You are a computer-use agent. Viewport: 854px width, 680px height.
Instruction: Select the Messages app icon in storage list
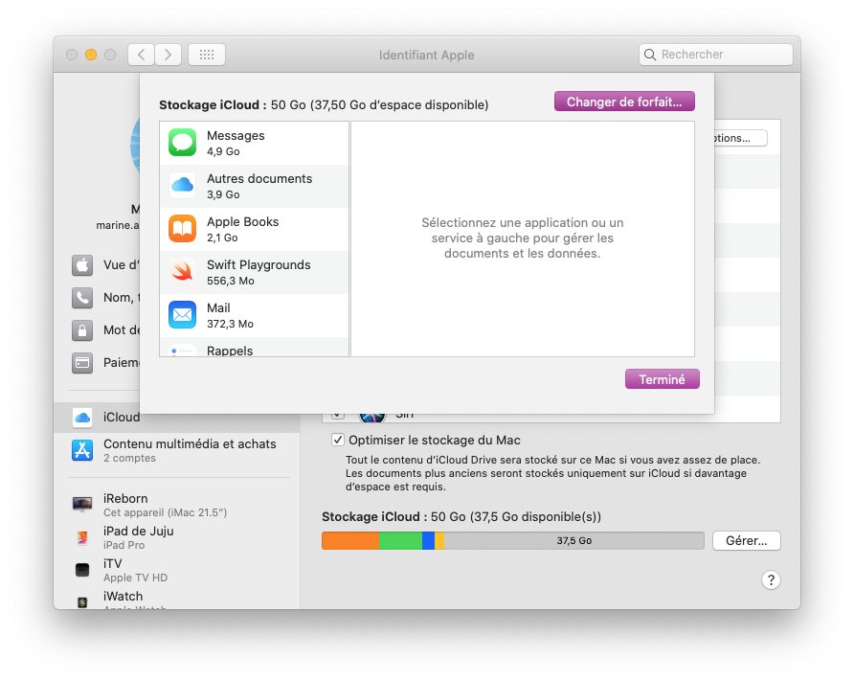coord(182,143)
